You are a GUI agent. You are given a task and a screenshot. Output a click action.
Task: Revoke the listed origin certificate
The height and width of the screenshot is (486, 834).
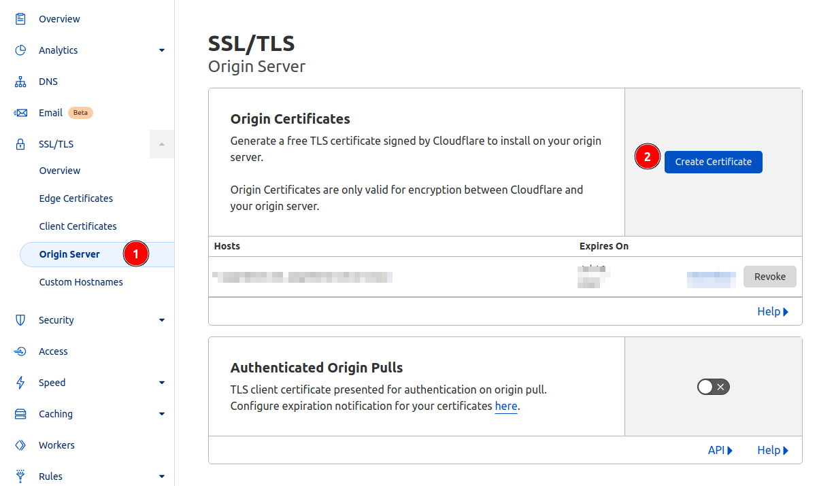(x=769, y=277)
